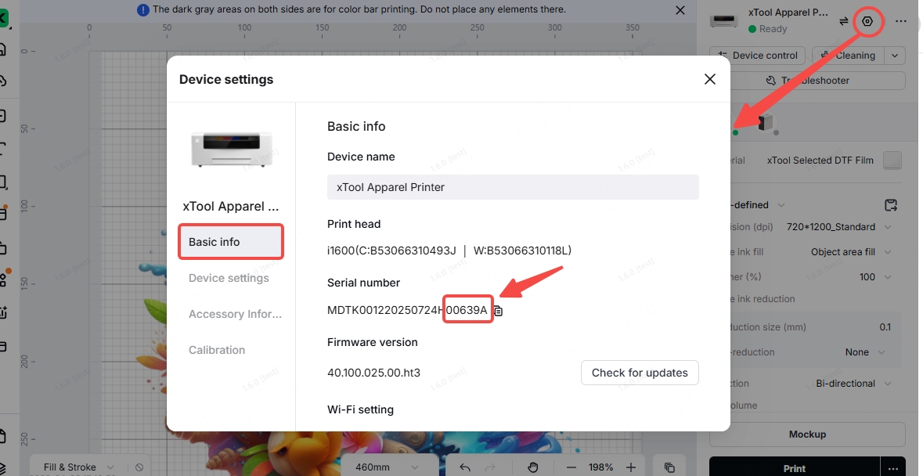Open Device control panel
Viewport: 923px width, 476px height.
[x=757, y=56]
